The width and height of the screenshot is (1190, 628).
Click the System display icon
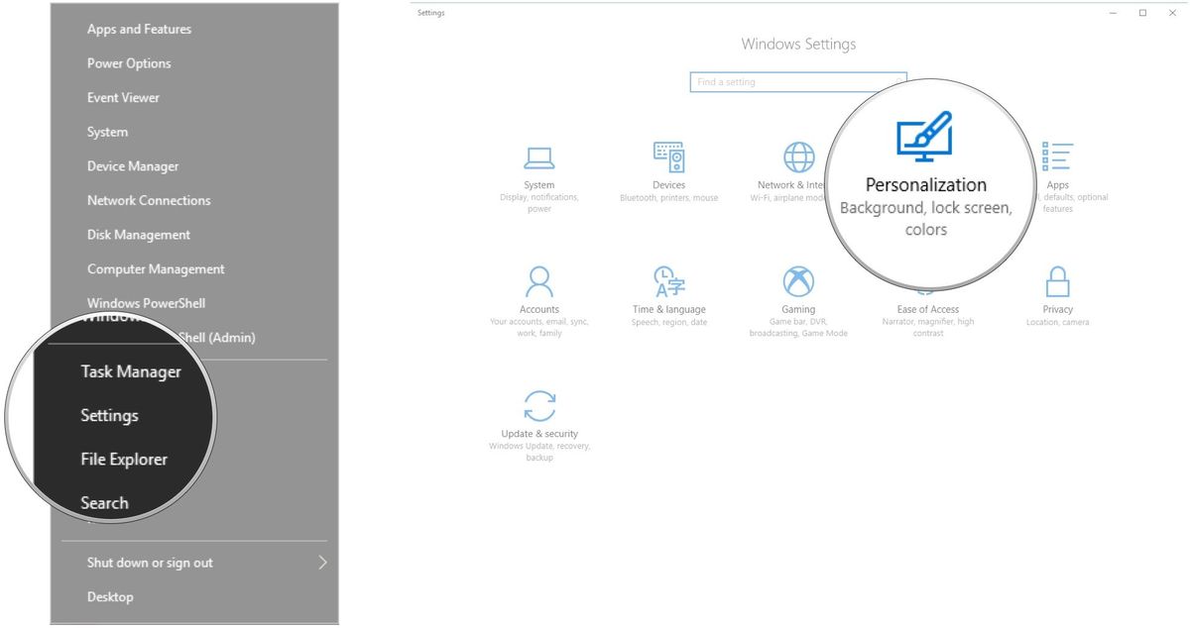pos(539,157)
